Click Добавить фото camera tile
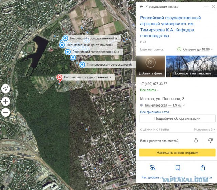The height and width of the screenshot is (190, 217). pyautogui.click(x=151, y=66)
